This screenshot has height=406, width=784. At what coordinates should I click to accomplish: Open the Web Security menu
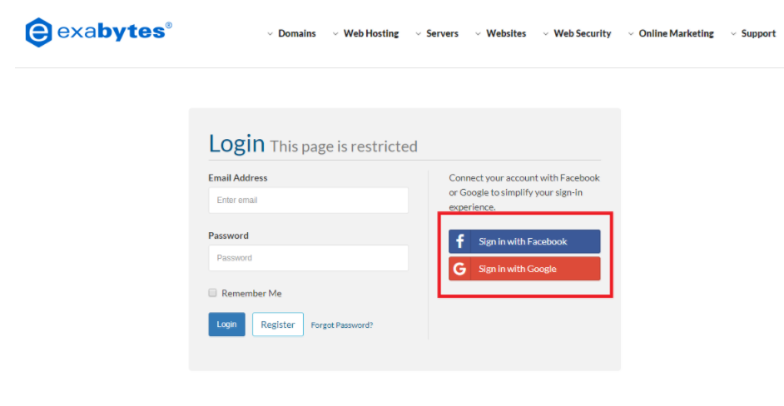(583, 33)
